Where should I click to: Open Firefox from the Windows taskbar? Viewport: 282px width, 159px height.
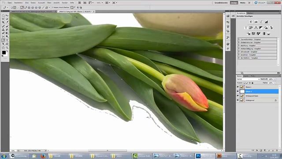(43, 156)
